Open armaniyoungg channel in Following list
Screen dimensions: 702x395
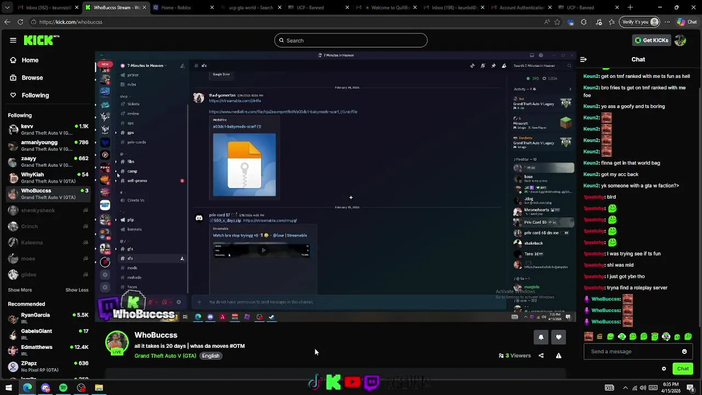pos(48,145)
